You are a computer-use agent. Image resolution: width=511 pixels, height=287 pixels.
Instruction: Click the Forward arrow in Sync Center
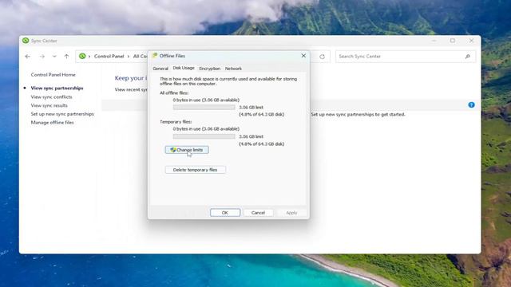[42, 57]
